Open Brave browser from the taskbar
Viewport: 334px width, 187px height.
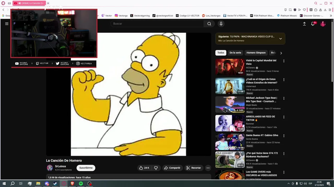(72, 184)
